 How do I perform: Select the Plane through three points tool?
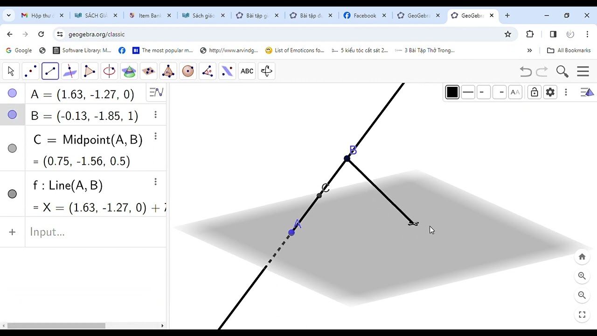(148, 71)
